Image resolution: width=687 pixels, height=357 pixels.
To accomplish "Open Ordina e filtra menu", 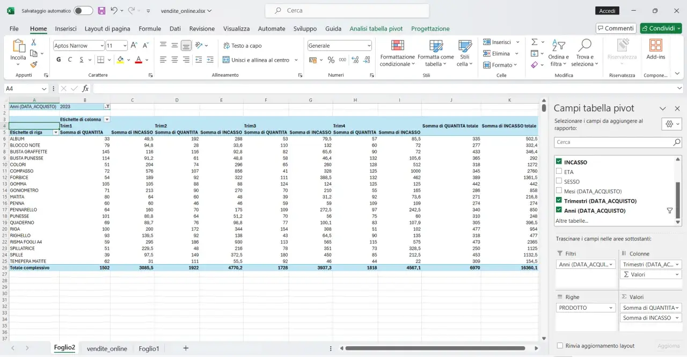I will pyautogui.click(x=559, y=54).
